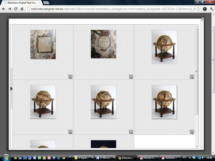Image resolution: width=215 pixels, height=161 pixels.
Task: Click the gallery vertical scrollbar thumb
Action: 197,72
